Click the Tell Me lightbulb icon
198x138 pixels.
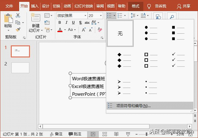149,6
